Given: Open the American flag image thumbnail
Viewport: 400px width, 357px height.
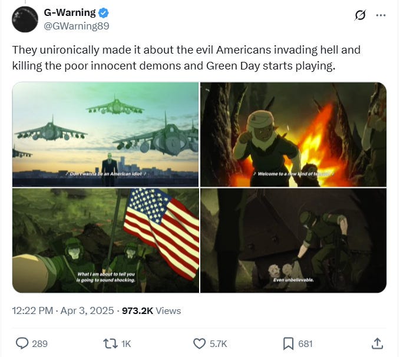Looking at the screenshot, I should pos(105,240).
